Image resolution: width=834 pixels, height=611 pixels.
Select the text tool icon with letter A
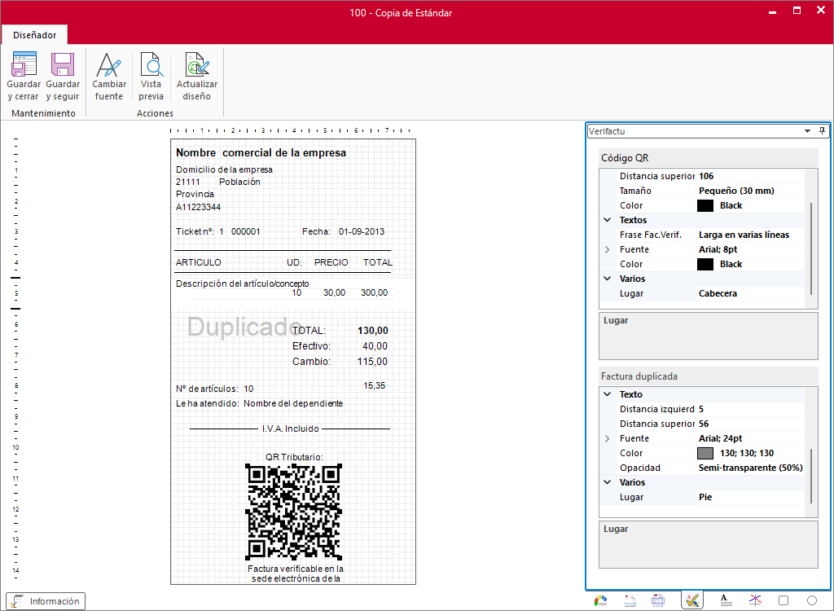click(726, 601)
